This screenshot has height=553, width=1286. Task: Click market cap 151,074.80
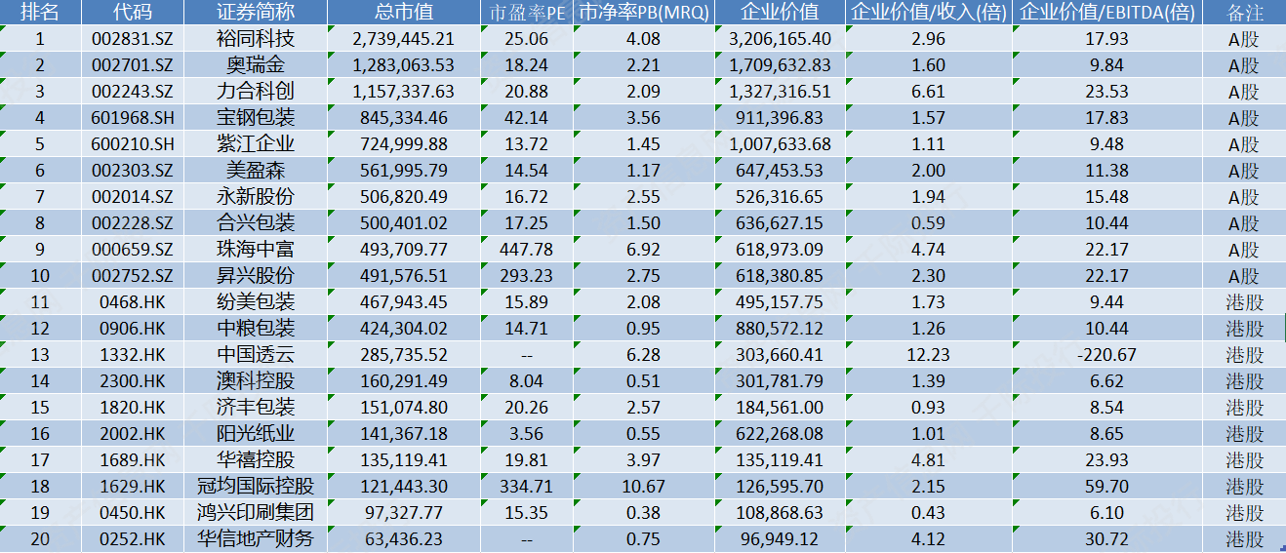point(404,408)
